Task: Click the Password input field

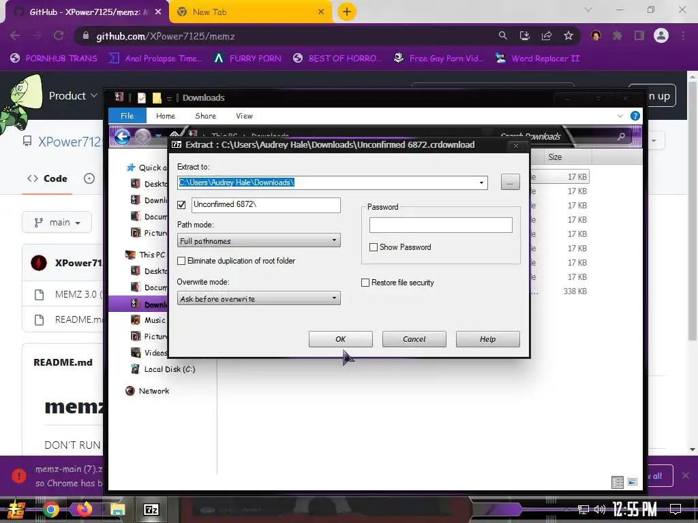Action: [x=441, y=225]
